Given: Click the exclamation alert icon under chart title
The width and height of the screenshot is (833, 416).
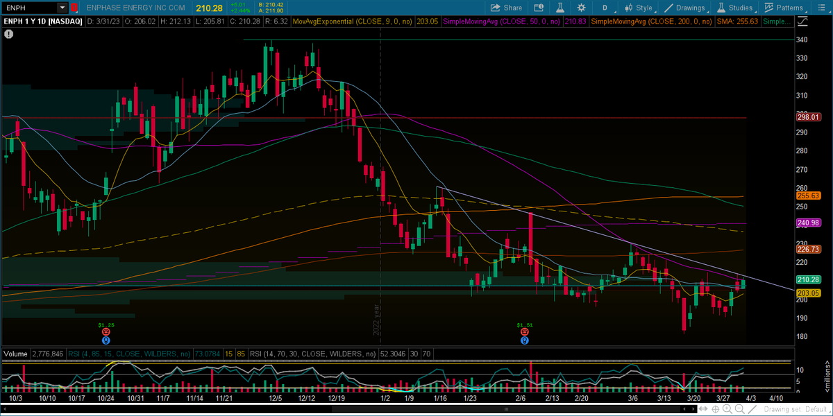Looking at the screenshot, I should point(8,33).
